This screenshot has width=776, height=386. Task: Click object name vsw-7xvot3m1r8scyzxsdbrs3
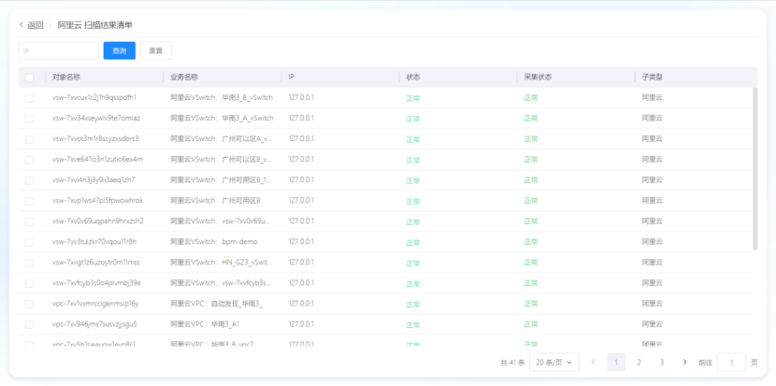pyautogui.click(x=95, y=138)
